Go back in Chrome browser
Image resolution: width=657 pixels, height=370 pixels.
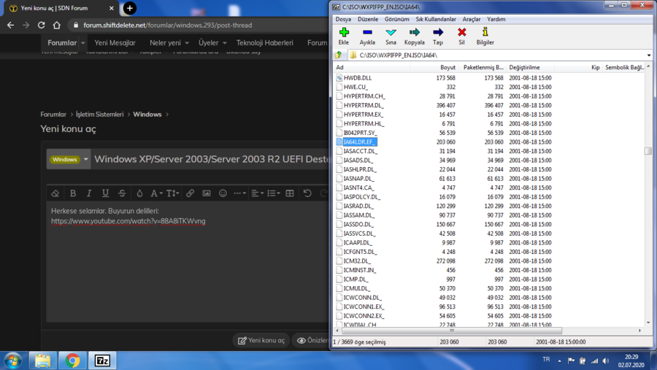pos(10,25)
